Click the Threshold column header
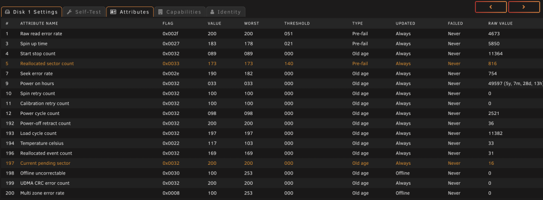Viewport: 543px width, 200px height. (x=297, y=23)
